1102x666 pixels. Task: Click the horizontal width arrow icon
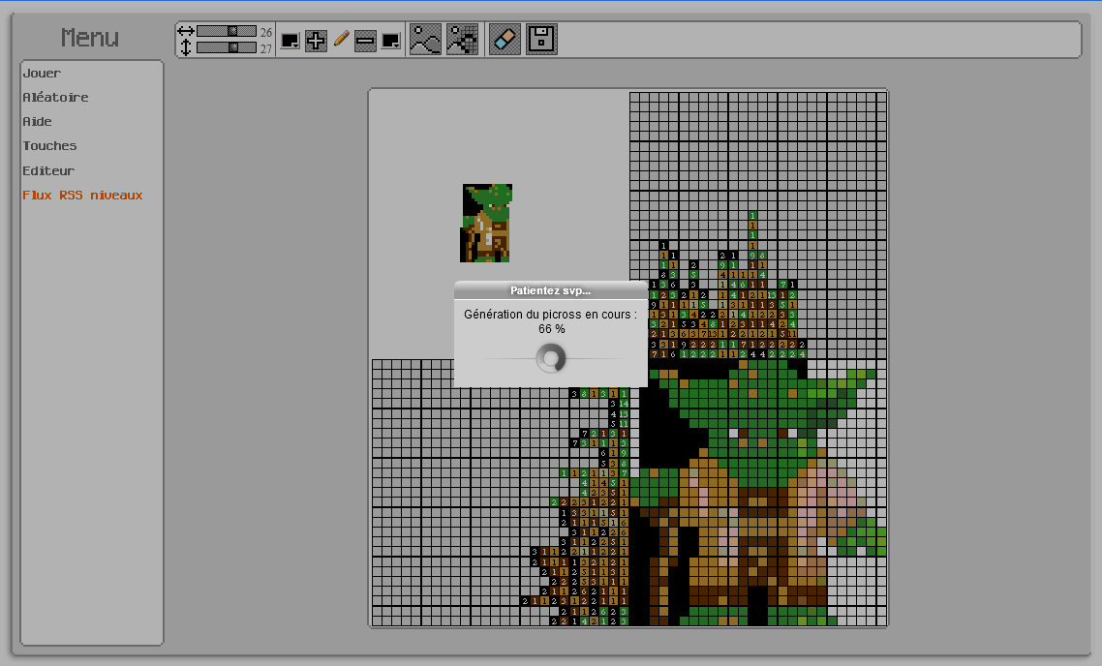click(186, 31)
